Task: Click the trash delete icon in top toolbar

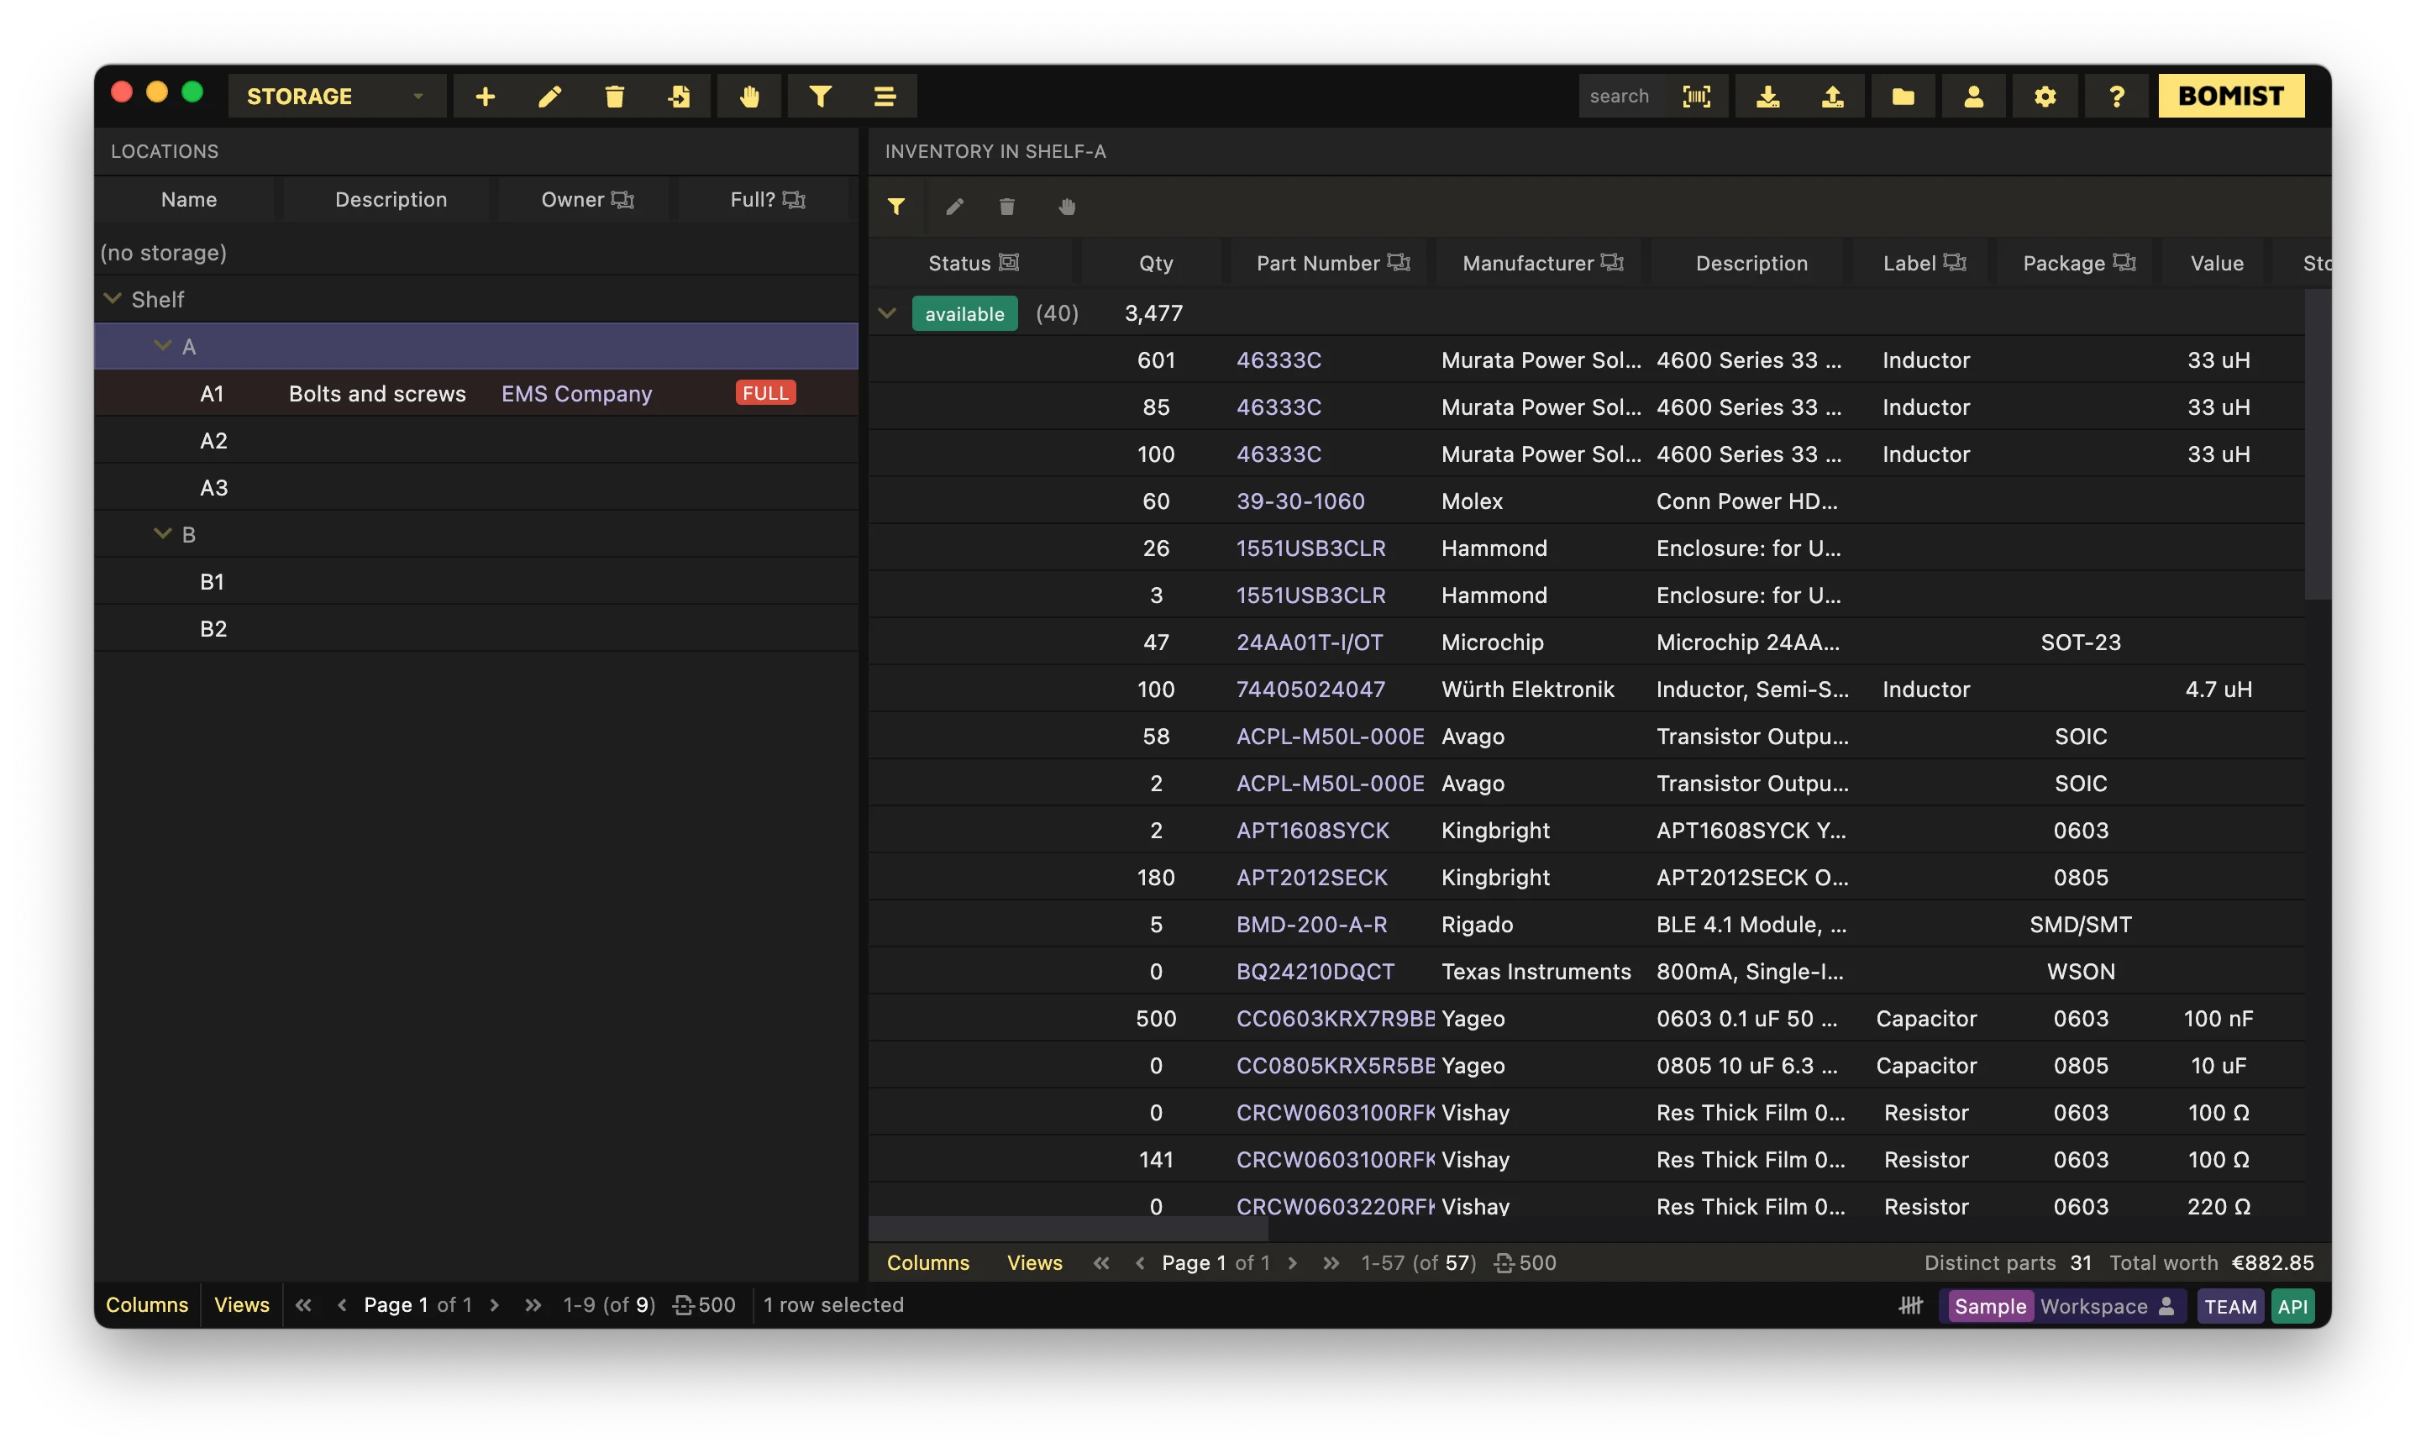Action: pos(614,96)
